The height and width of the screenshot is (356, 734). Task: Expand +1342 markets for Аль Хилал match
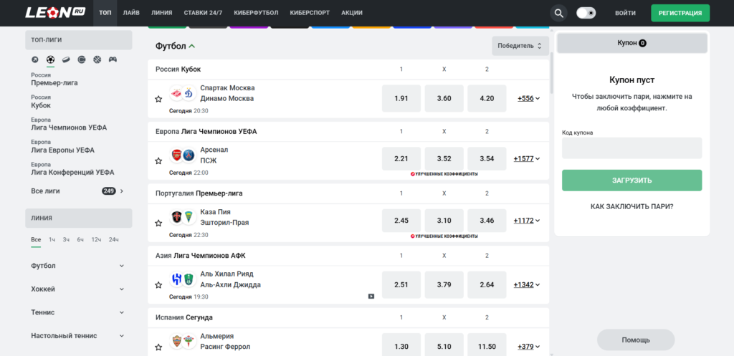527,285
